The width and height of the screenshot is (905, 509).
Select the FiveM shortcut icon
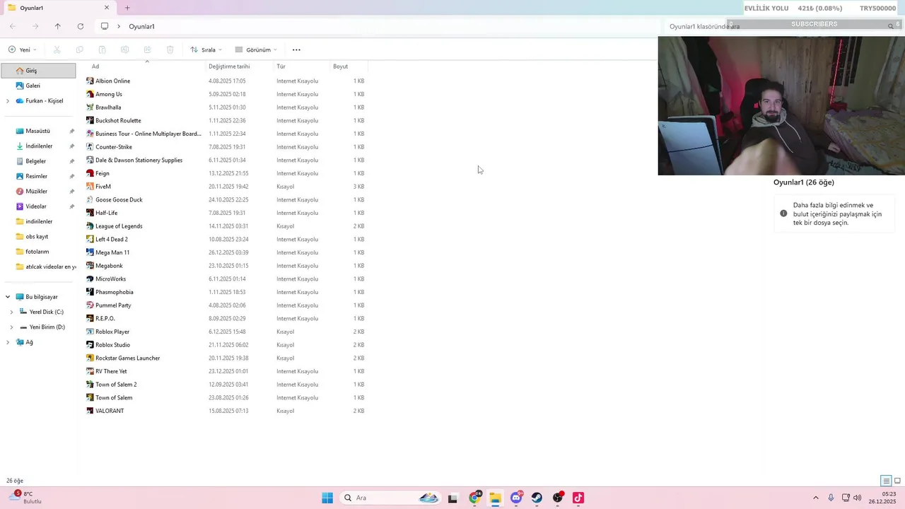90,187
